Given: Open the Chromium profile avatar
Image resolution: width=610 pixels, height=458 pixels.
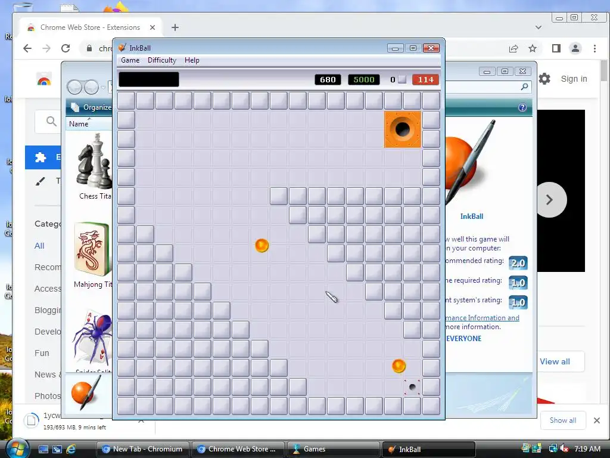Looking at the screenshot, I should [x=575, y=48].
